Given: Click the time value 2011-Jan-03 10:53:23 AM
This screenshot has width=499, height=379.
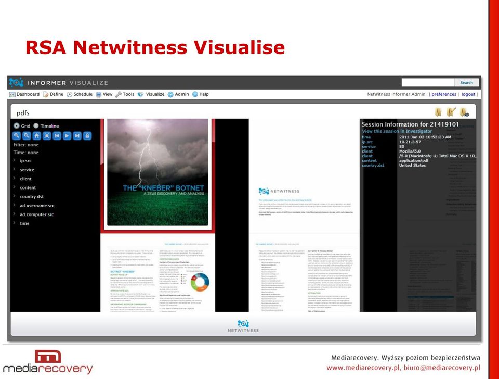Looking at the screenshot, I should click(x=425, y=137).
